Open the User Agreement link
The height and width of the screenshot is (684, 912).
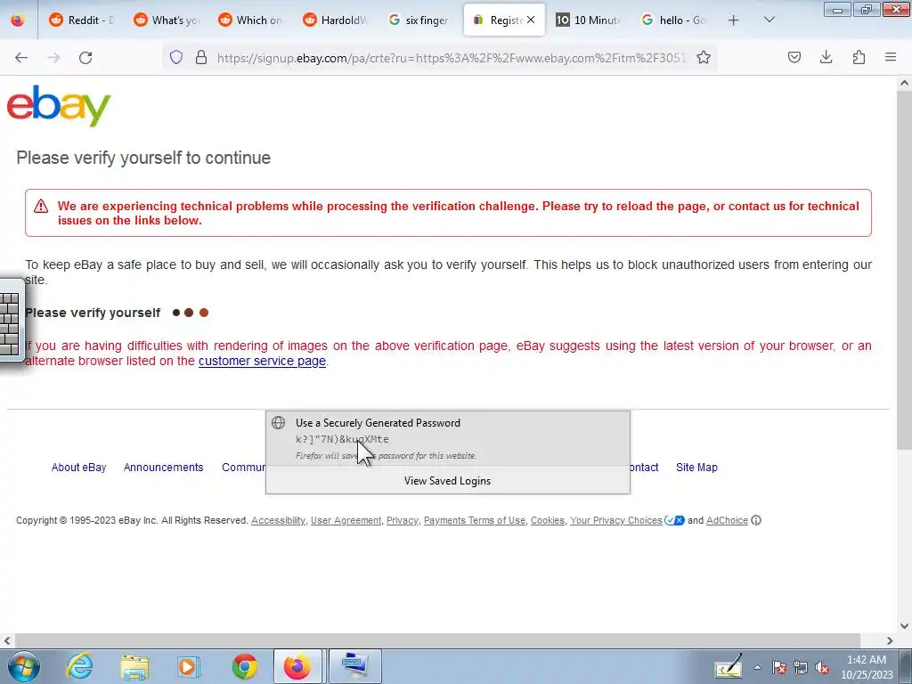pyautogui.click(x=346, y=520)
